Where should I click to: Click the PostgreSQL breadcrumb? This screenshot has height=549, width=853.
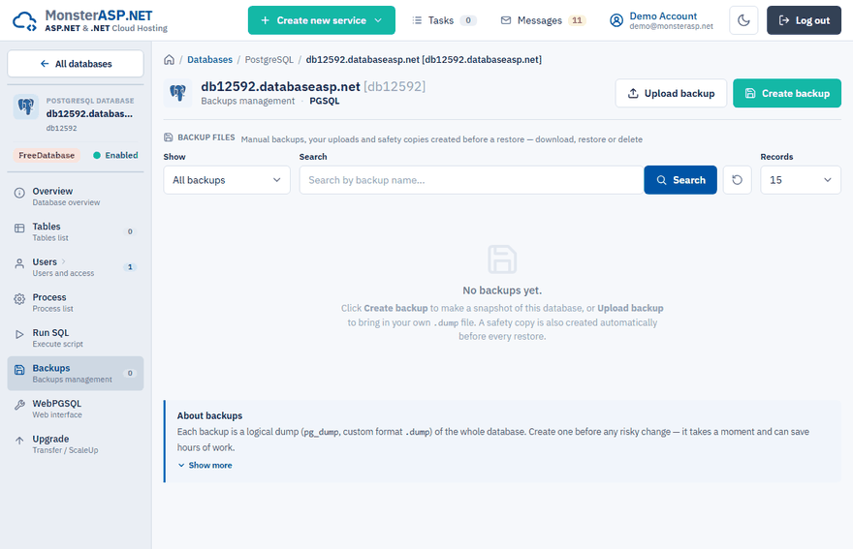click(x=269, y=59)
